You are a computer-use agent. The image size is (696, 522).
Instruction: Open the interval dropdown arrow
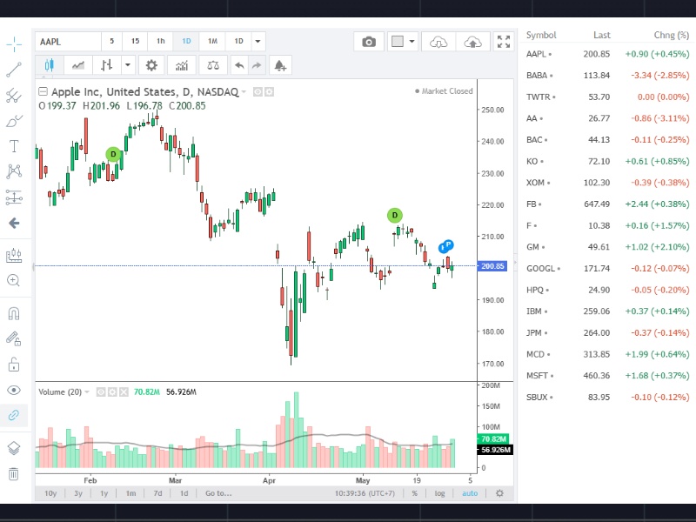[x=258, y=41]
